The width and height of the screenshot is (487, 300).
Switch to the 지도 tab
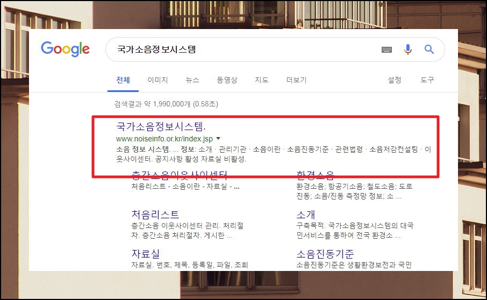[262, 80]
